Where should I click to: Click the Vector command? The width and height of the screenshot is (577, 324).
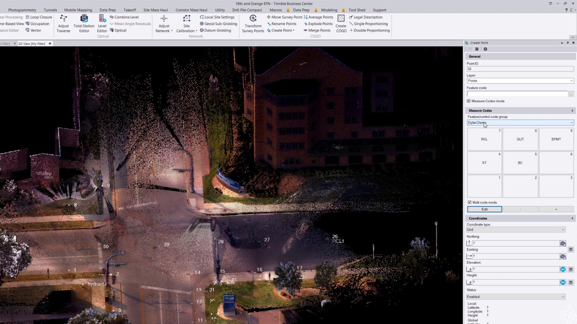click(33, 31)
